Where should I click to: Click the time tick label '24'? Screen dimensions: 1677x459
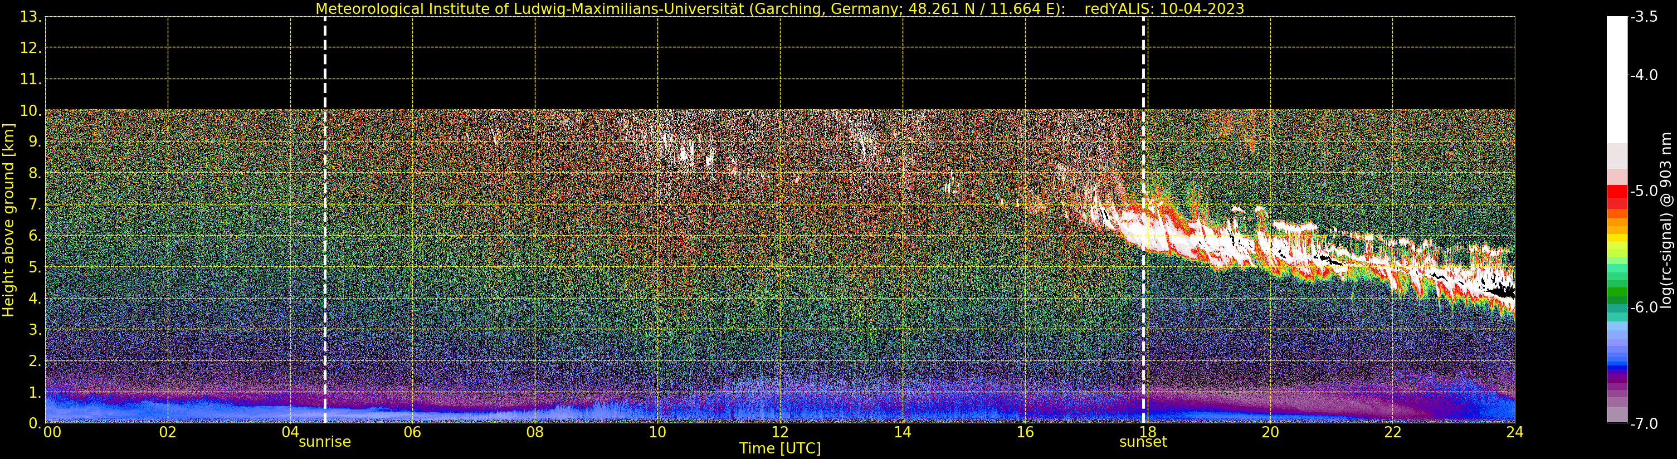(1515, 432)
